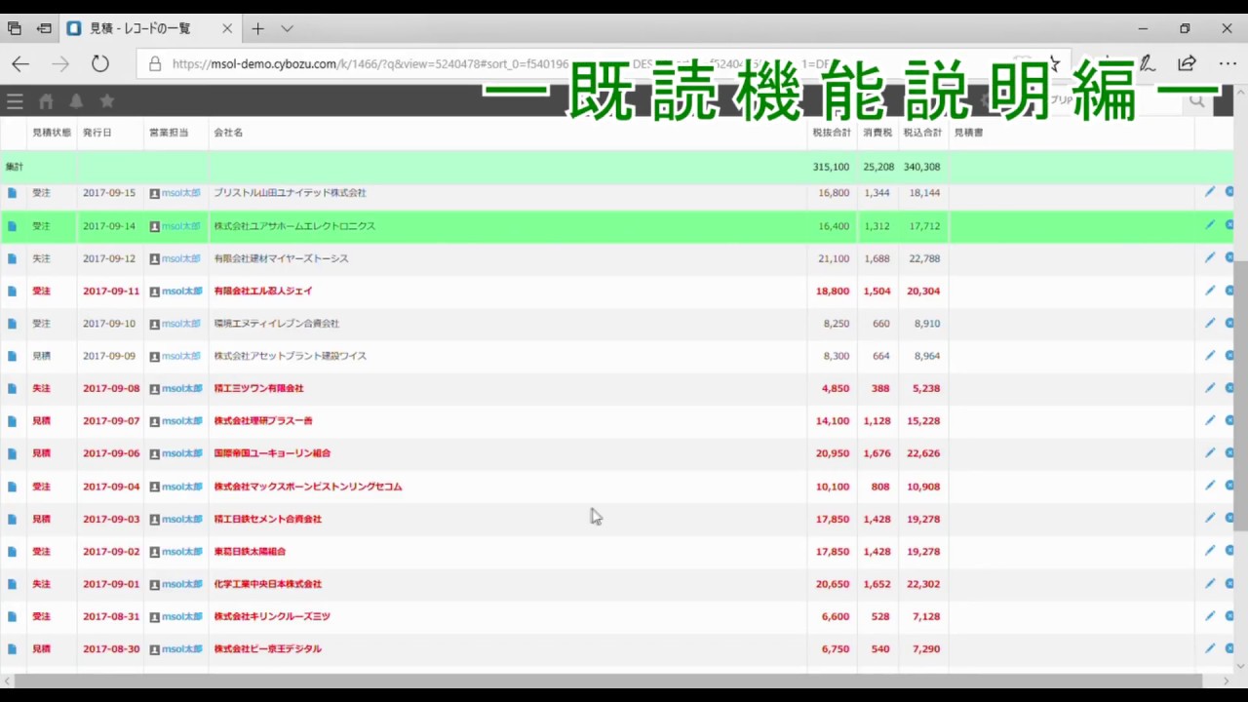Viewport: 1248px width, 702px height.
Task: Select the 見積 - レコードの一覧 browser tab
Action: (150, 29)
